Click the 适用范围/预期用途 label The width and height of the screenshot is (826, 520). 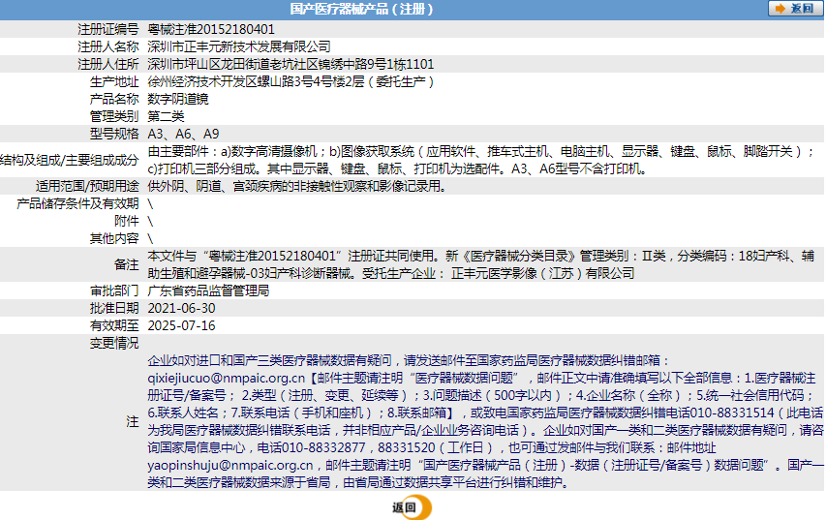[87, 186]
